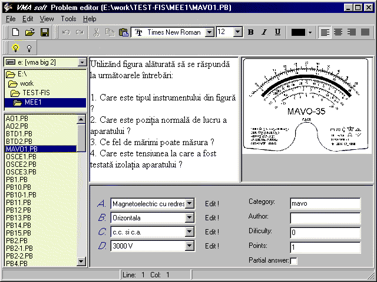Open the drive selector dropdown

(x=82, y=62)
